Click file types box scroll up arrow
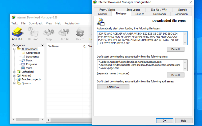 pyautogui.click(x=185, y=34)
